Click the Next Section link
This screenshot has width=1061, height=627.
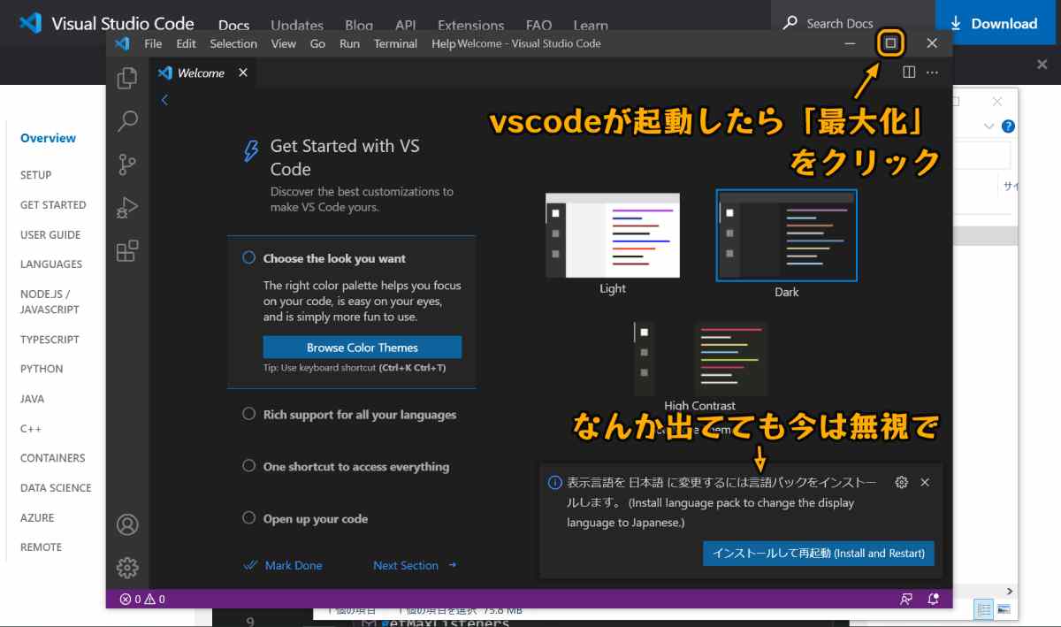coord(406,565)
